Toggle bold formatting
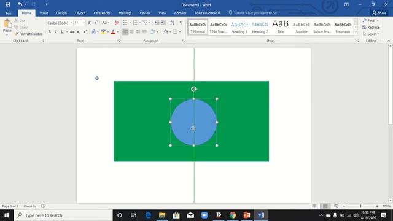This screenshot has width=393, height=221. (x=49, y=32)
